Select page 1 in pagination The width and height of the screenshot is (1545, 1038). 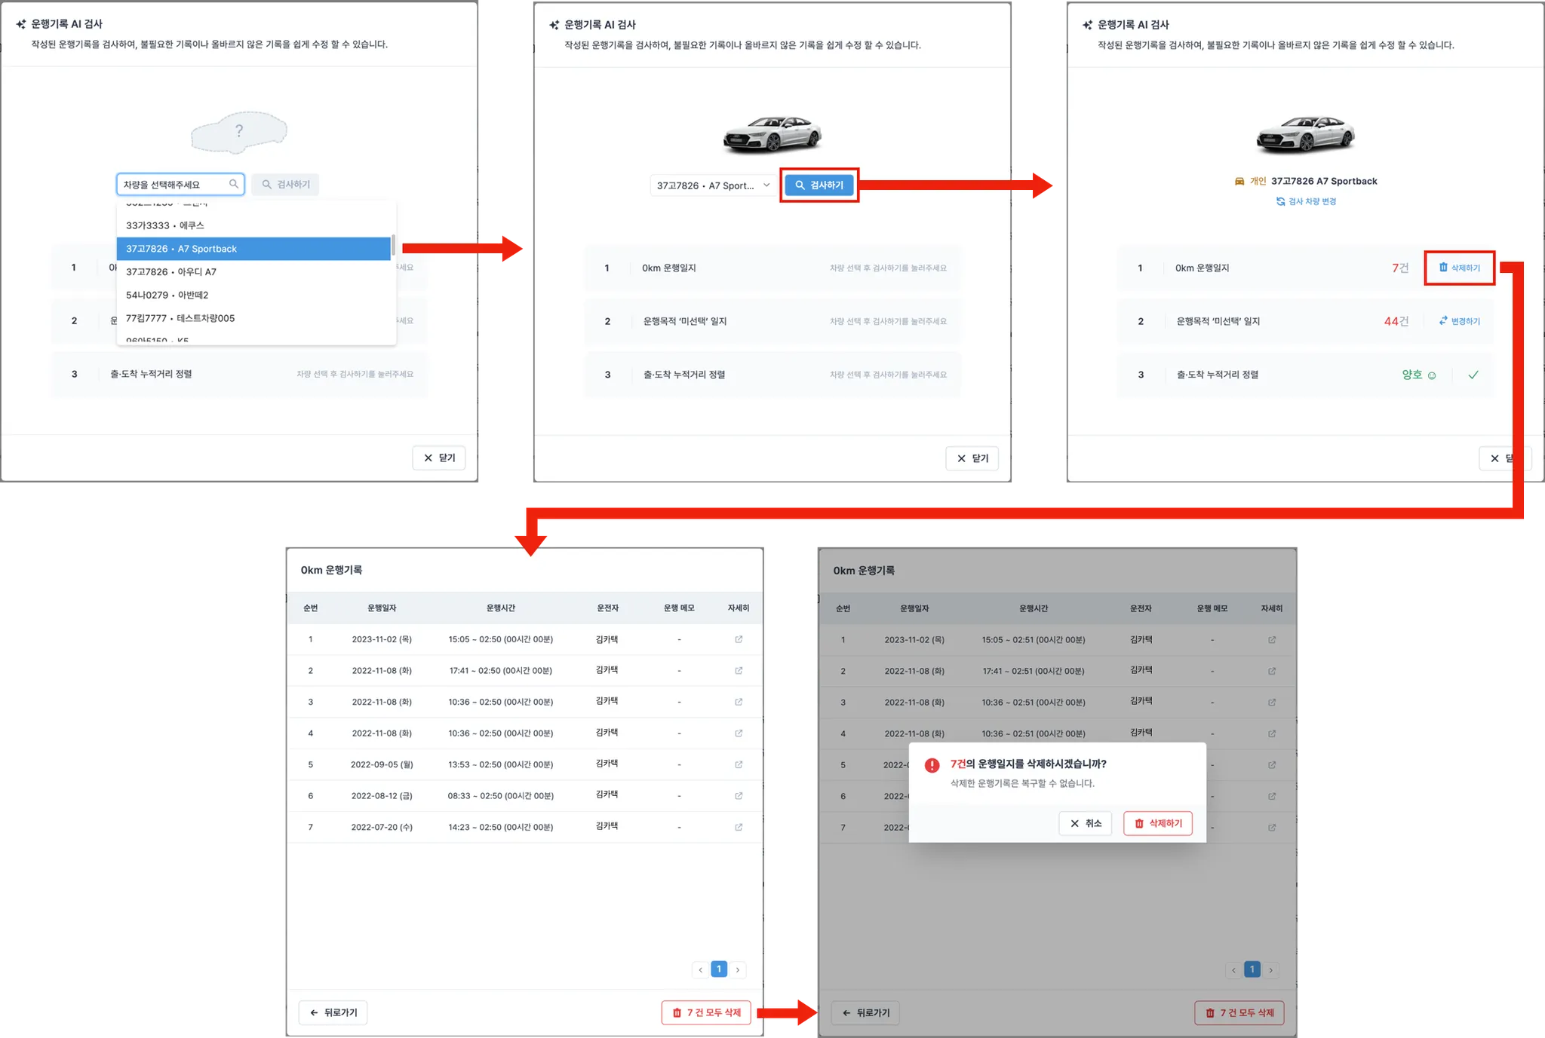719,969
